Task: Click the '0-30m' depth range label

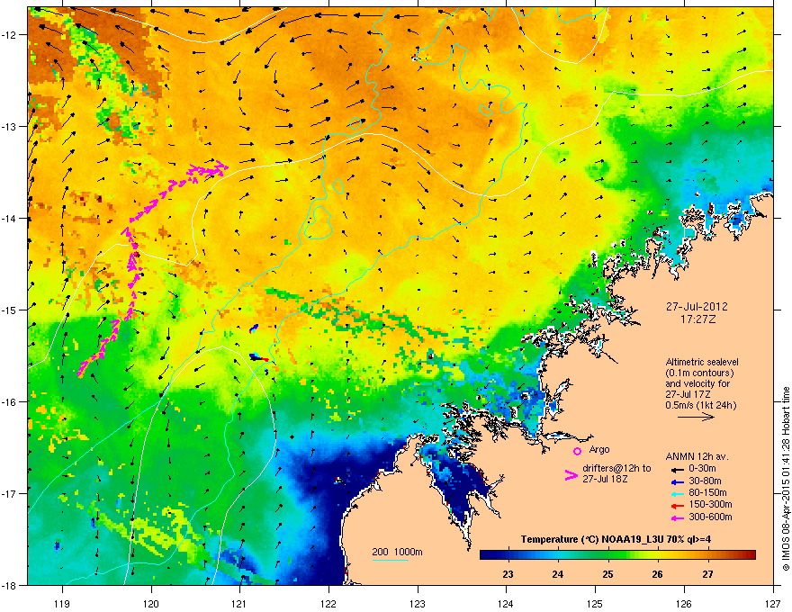Action: tap(703, 469)
